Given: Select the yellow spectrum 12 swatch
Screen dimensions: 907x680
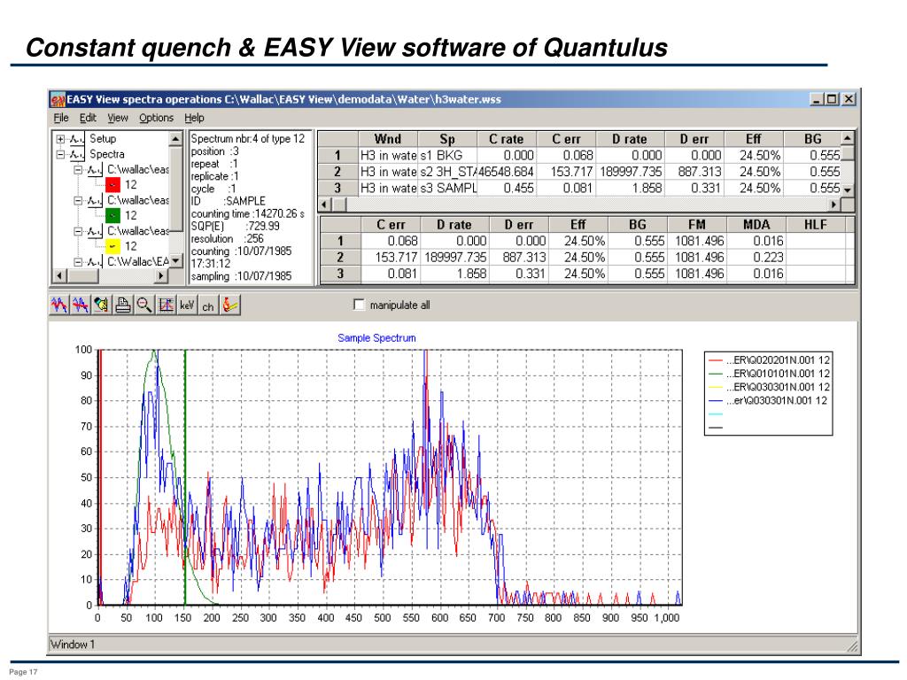Looking at the screenshot, I should pos(112,246).
